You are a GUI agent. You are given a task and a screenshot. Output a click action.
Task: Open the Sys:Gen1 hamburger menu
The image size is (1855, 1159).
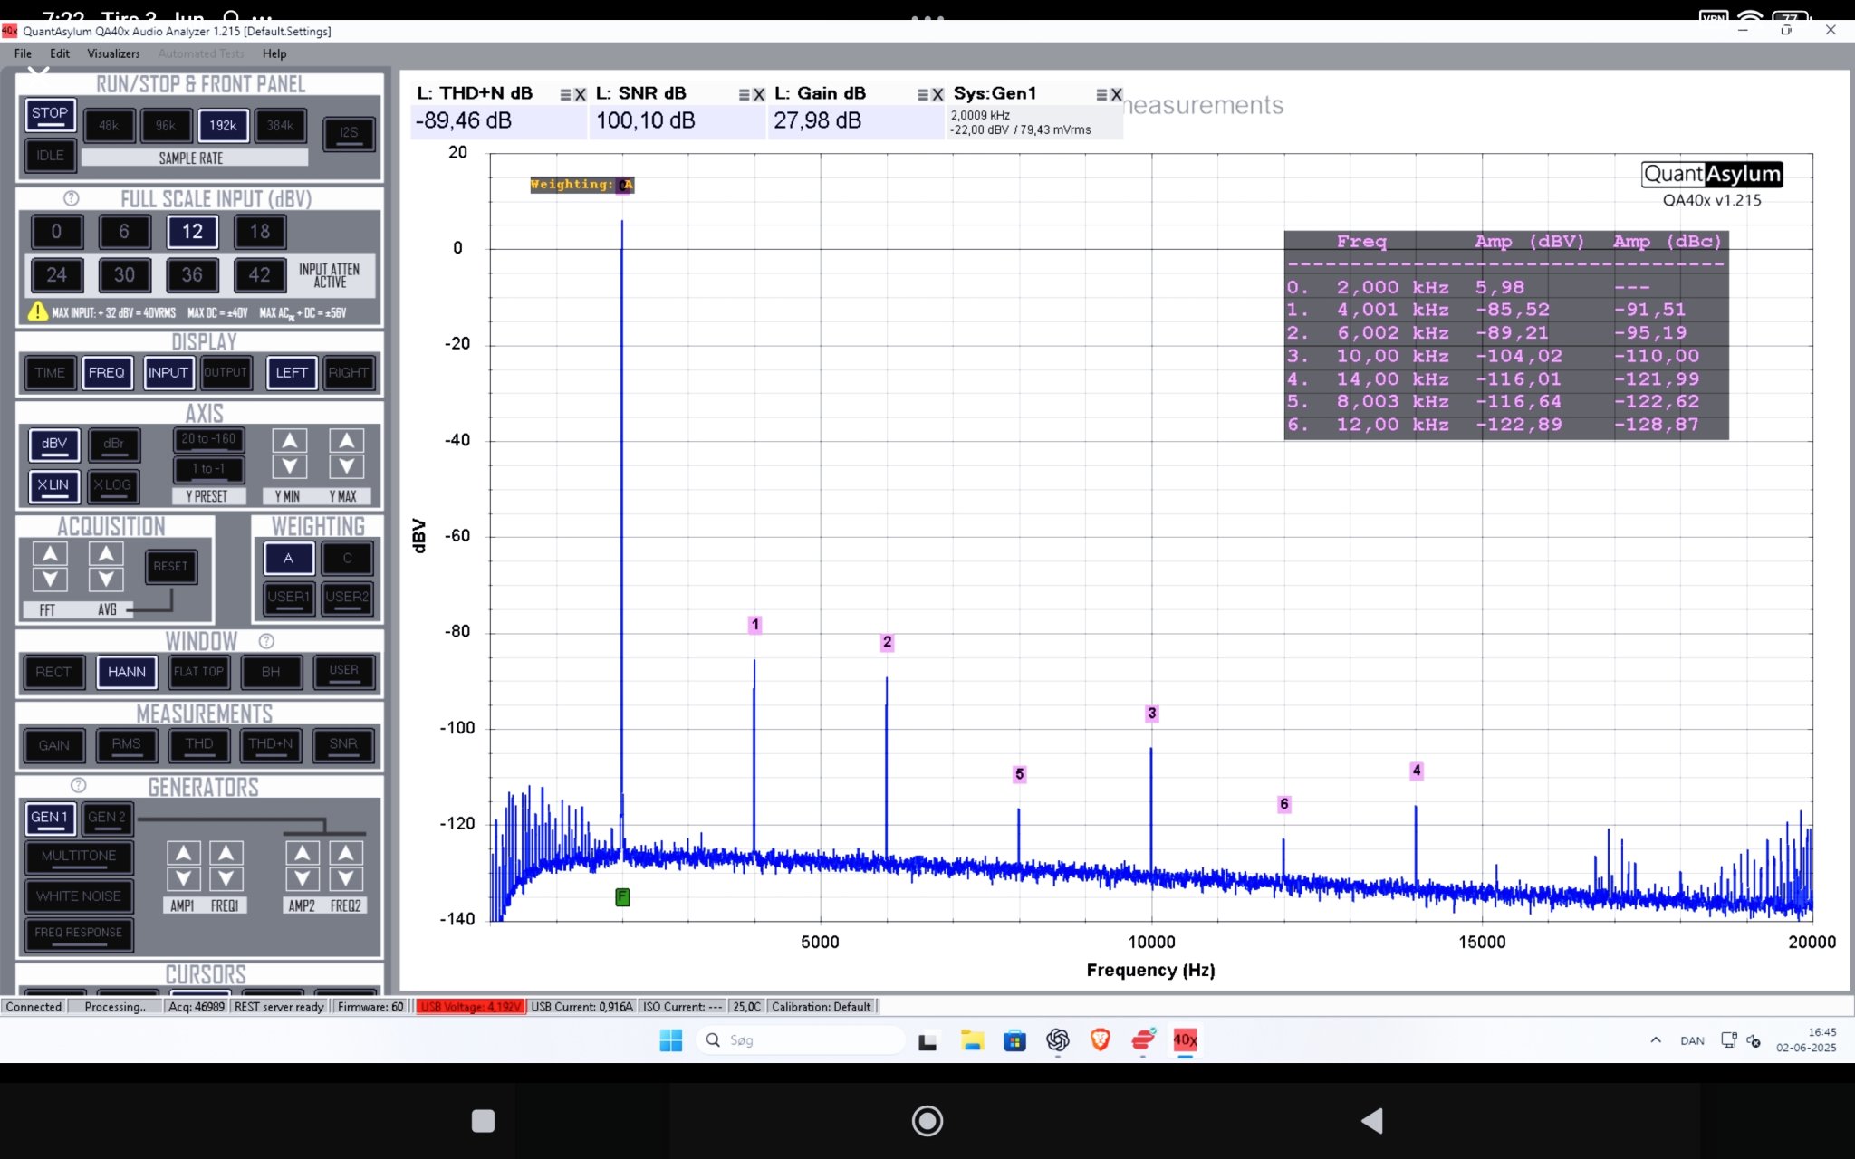(x=1101, y=94)
